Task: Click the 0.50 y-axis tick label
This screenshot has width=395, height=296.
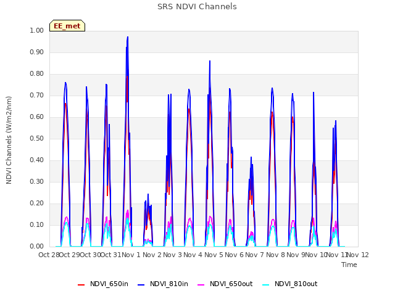Action: pos(37,138)
